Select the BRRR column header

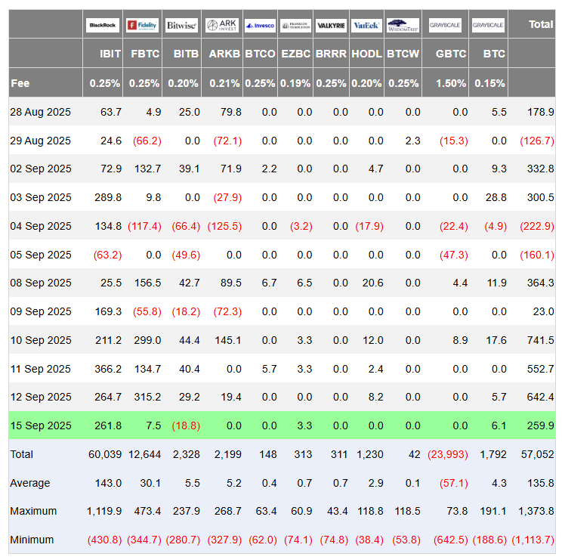pyautogui.click(x=331, y=54)
